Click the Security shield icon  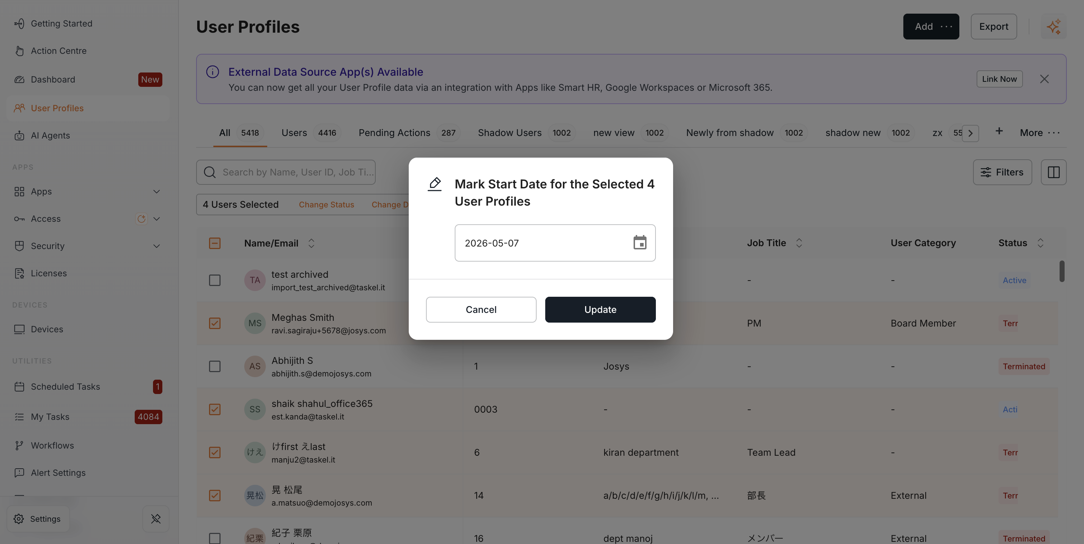click(x=19, y=246)
